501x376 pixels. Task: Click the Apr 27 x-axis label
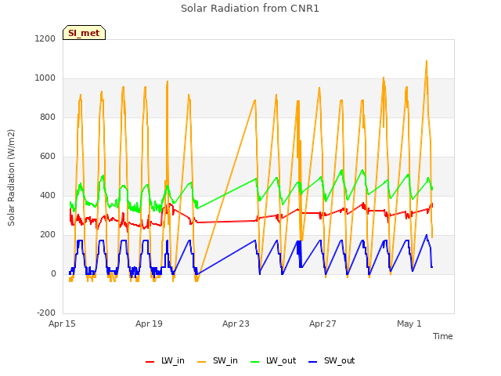tap(323, 324)
